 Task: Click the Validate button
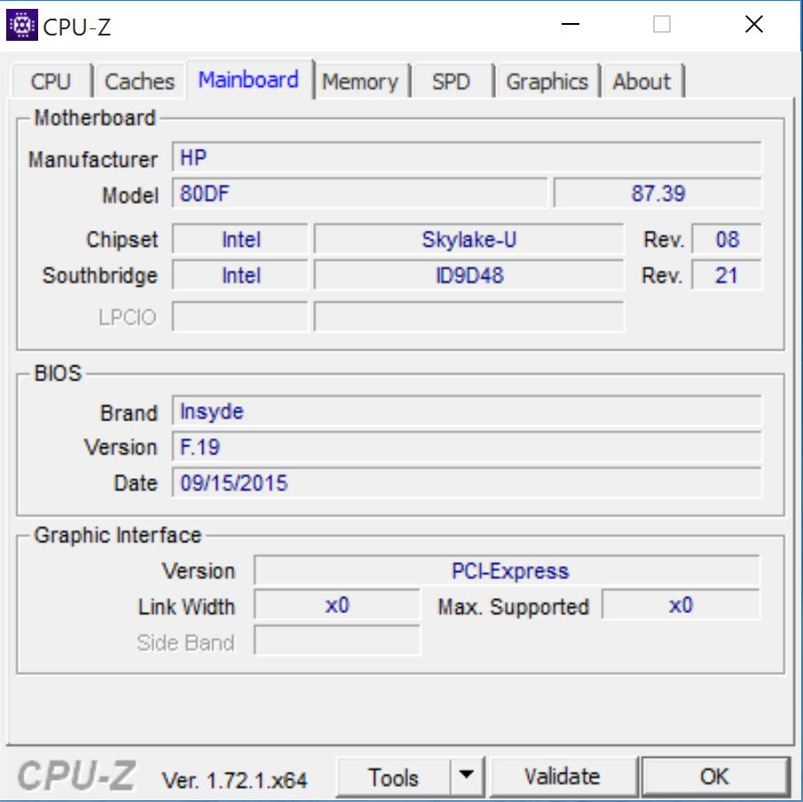563,777
